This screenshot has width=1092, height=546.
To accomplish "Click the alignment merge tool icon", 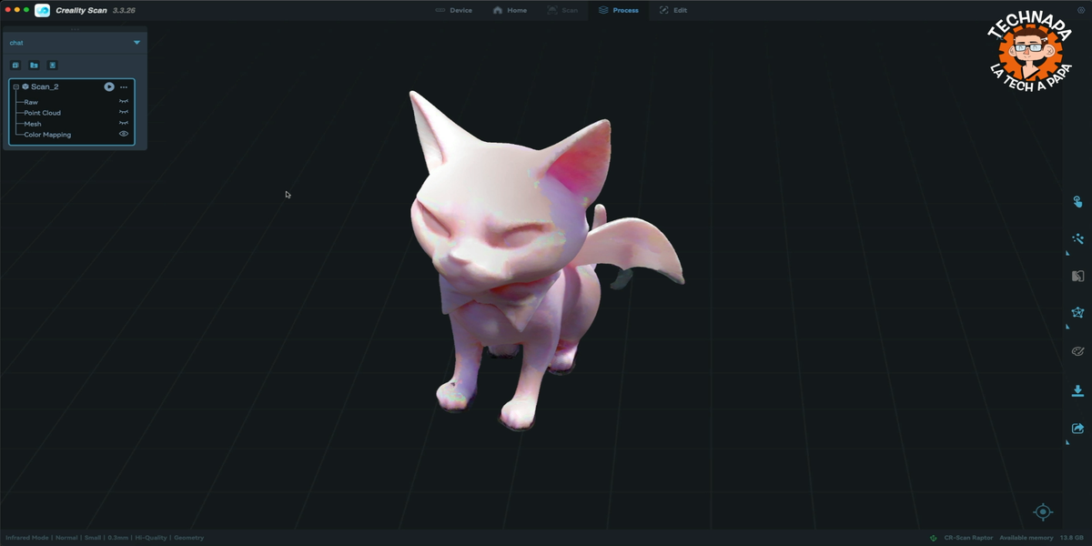I will coord(1077,276).
